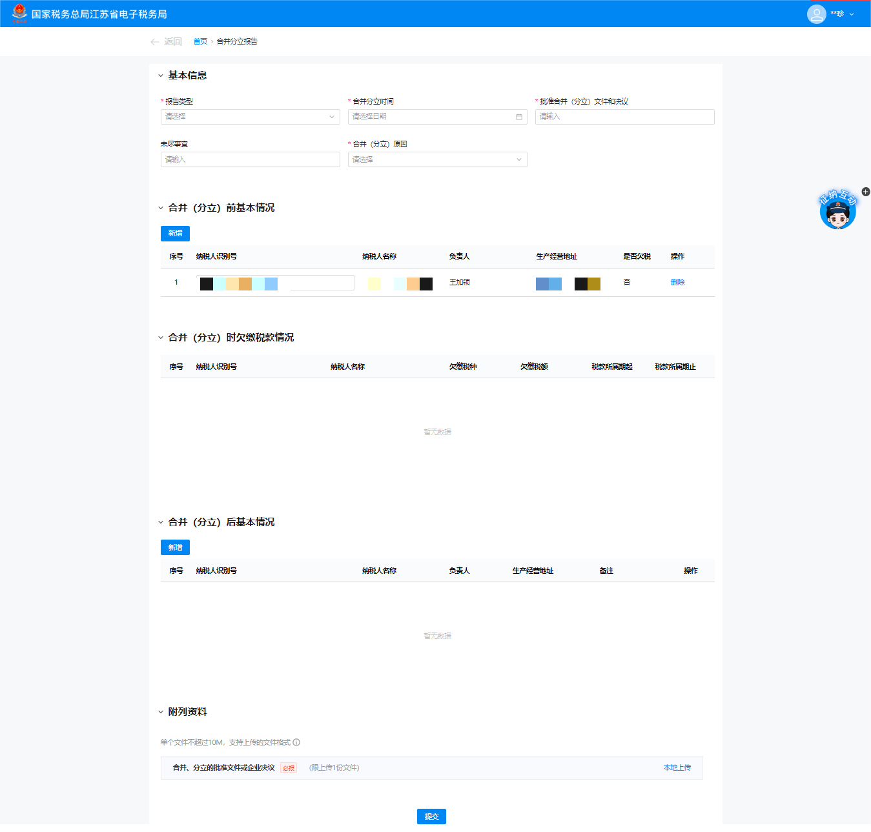Open the 报告类型 dropdown
Image resolution: width=871 pixels, height=832 pixels.
coord(250,117)
